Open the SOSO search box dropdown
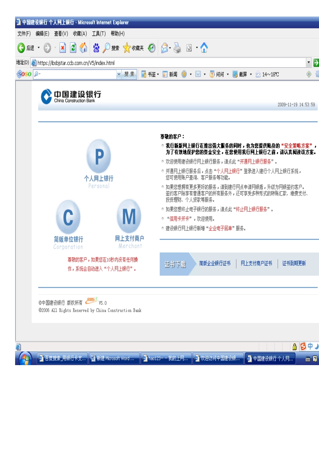This screenshot has width=319, height=451. [119, 74]
